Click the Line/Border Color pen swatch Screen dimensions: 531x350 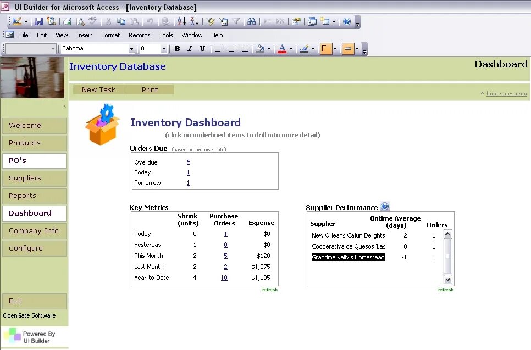(x=304, y=49)
